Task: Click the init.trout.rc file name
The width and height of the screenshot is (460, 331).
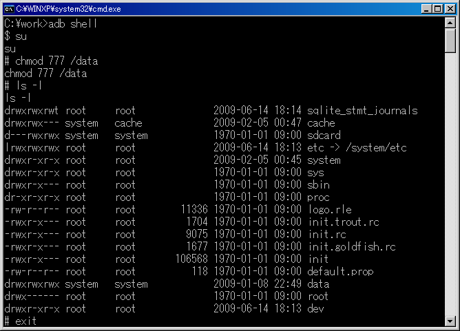Action: [344, 222]
